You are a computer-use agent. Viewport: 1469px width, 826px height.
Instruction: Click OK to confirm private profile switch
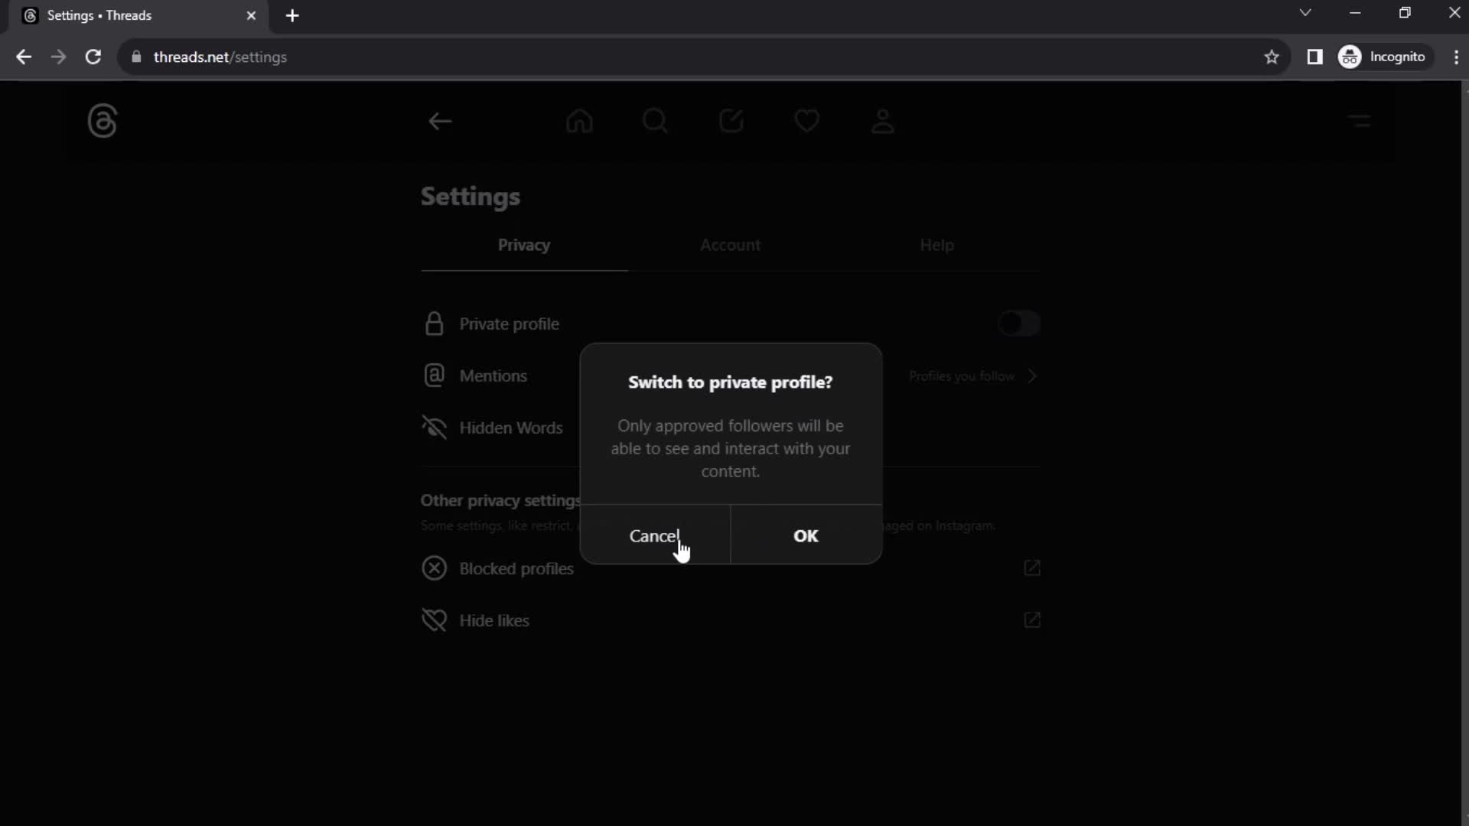(806, 535)
